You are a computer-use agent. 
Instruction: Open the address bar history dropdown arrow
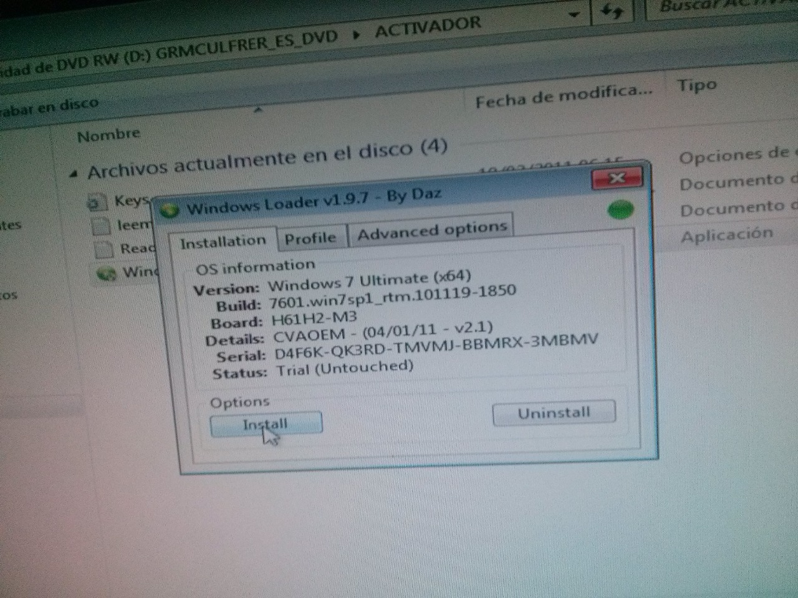point(574,14)
